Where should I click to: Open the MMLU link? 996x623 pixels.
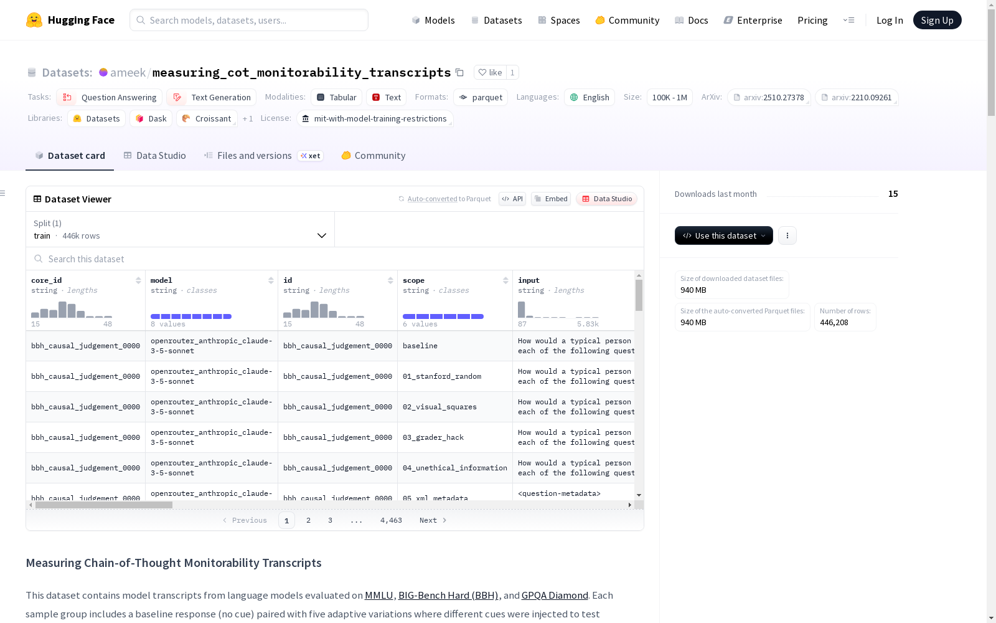379,596
